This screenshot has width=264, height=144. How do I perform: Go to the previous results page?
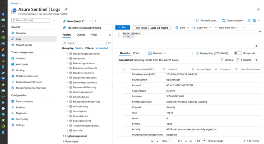[x=157, y=141]
